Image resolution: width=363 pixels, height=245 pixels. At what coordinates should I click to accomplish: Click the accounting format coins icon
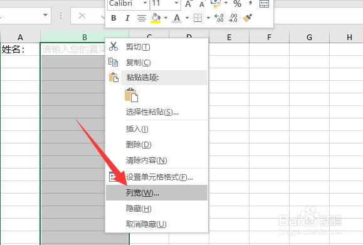coord(216,4)
